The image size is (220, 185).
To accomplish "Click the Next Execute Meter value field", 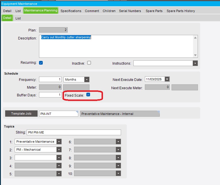I will click(157, 87).
